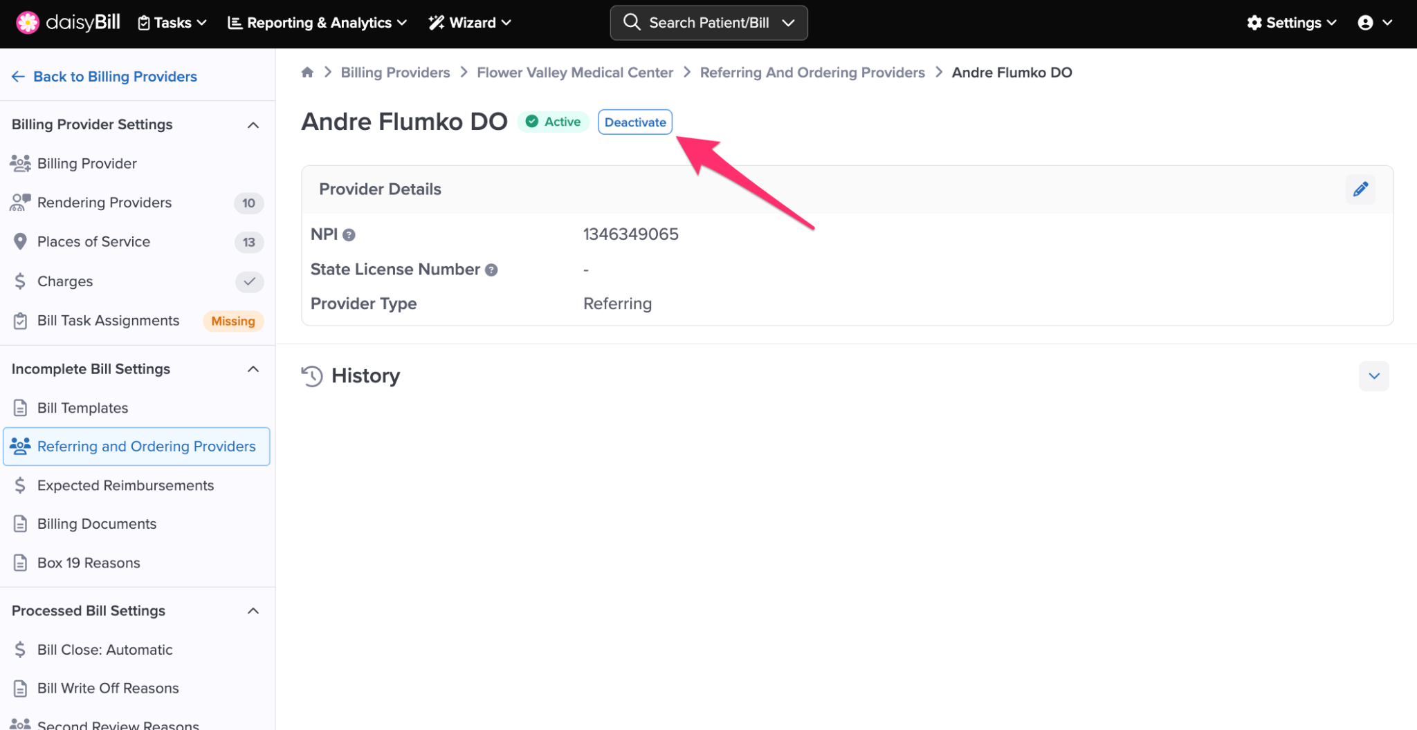The image size is (1417, 730).
Task: Edit provider details with pencil icon
Action: tap(1360, 189)
